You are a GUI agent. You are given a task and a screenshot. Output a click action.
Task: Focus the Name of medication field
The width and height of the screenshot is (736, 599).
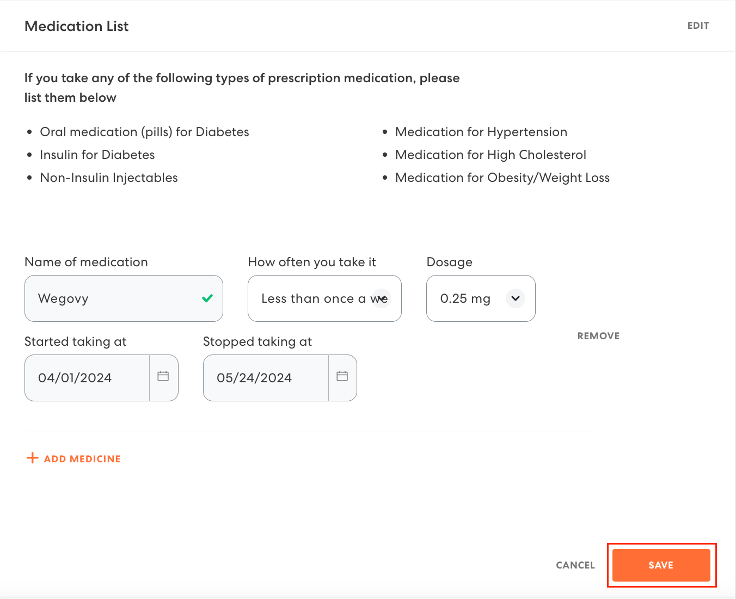114,298
